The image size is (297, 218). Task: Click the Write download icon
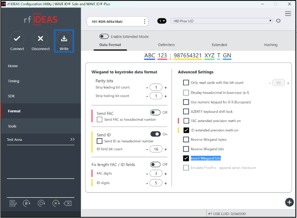tap(64, 39)
